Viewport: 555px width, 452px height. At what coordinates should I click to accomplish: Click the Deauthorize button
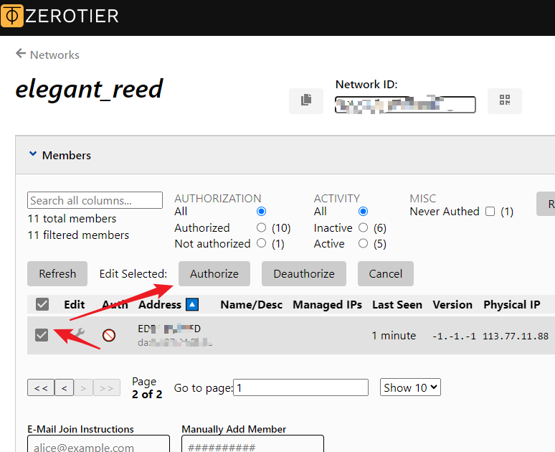tap(303, 273)
